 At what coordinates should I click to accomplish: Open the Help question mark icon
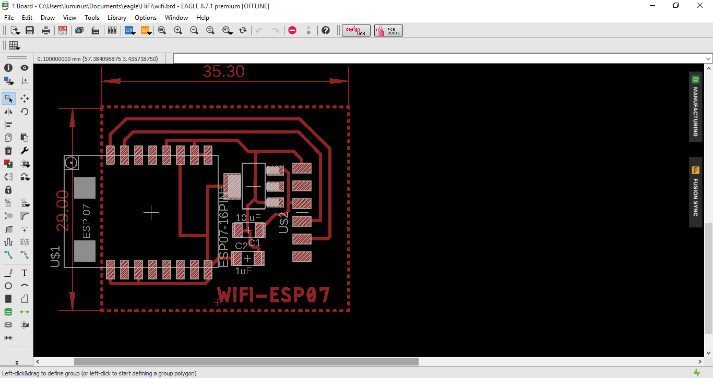click(x=326, y=30)
